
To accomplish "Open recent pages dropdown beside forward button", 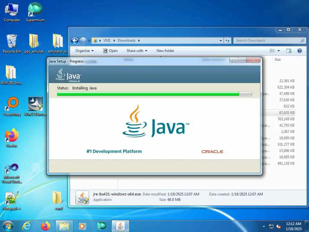I will click(89, 41).
